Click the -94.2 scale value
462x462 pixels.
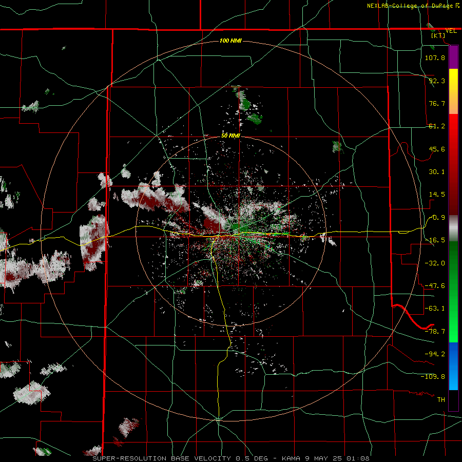[x=435, y=354]
